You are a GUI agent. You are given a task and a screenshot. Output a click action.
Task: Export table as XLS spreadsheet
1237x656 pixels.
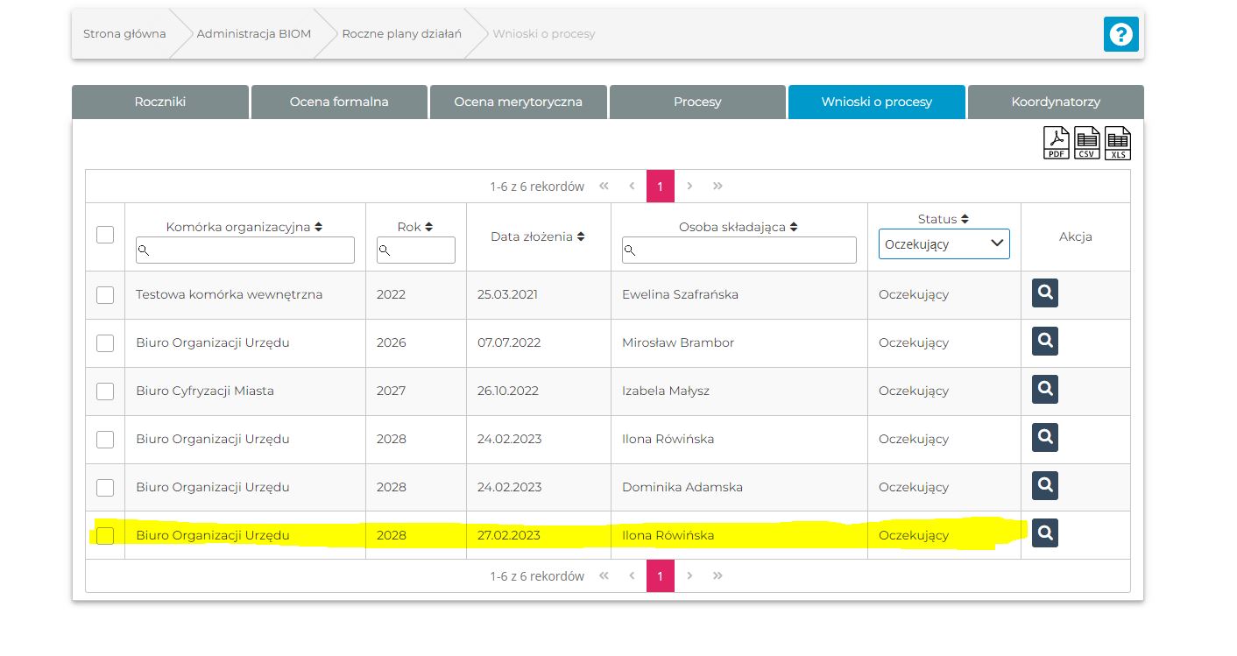pos(1118,143)
